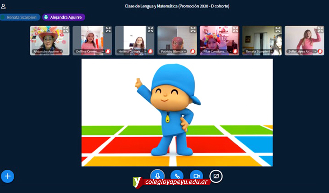
Task: Fullscreen Pilar Constanz's video tile
Action: pyautogui.click(x=235, y=30)
